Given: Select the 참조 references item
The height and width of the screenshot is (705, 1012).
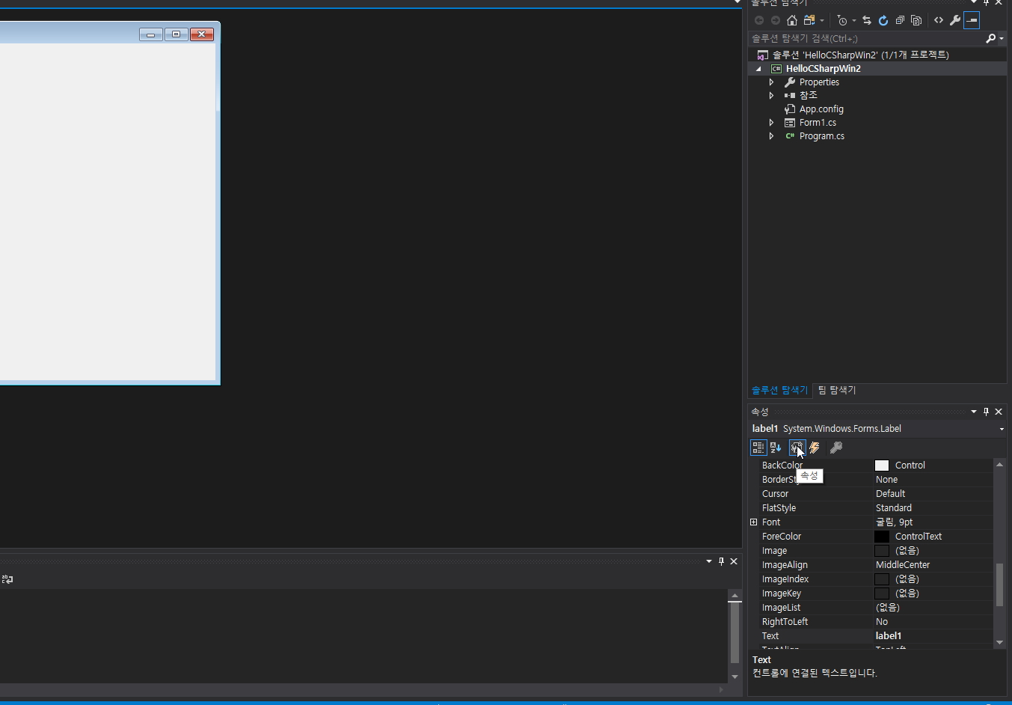Looking at the screenshot, I should (x=808, y=96).
